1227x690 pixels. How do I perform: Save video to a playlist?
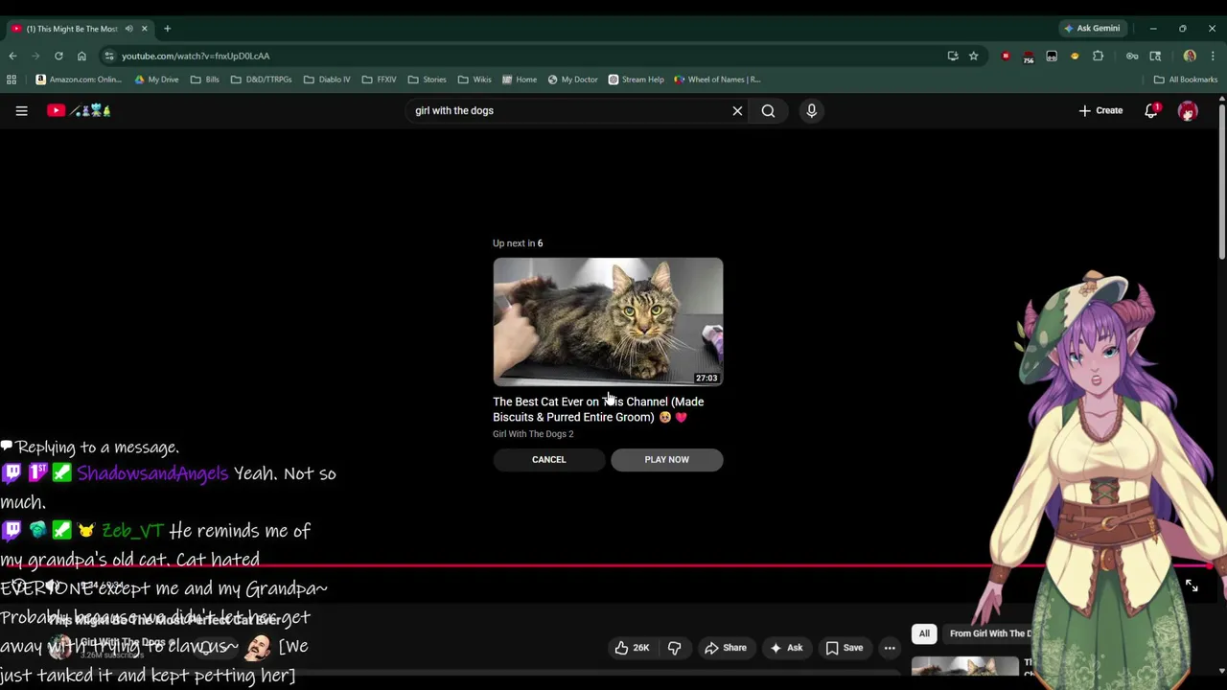[844, 648]
